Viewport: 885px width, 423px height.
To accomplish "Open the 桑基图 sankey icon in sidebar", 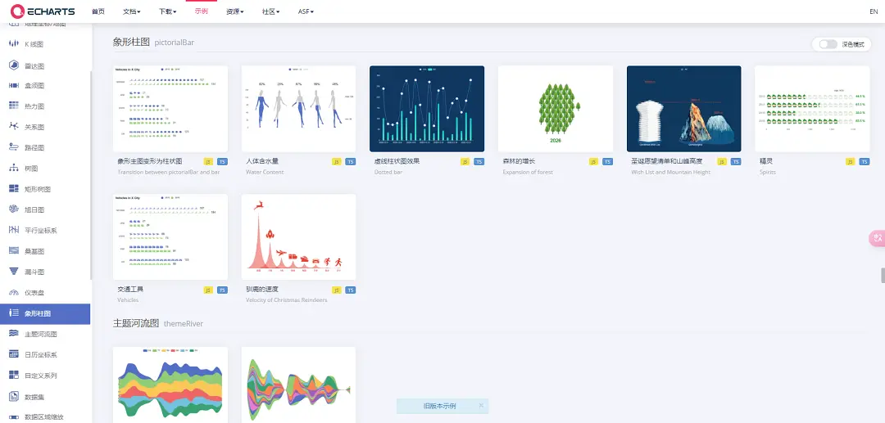I will coord(14,250).
